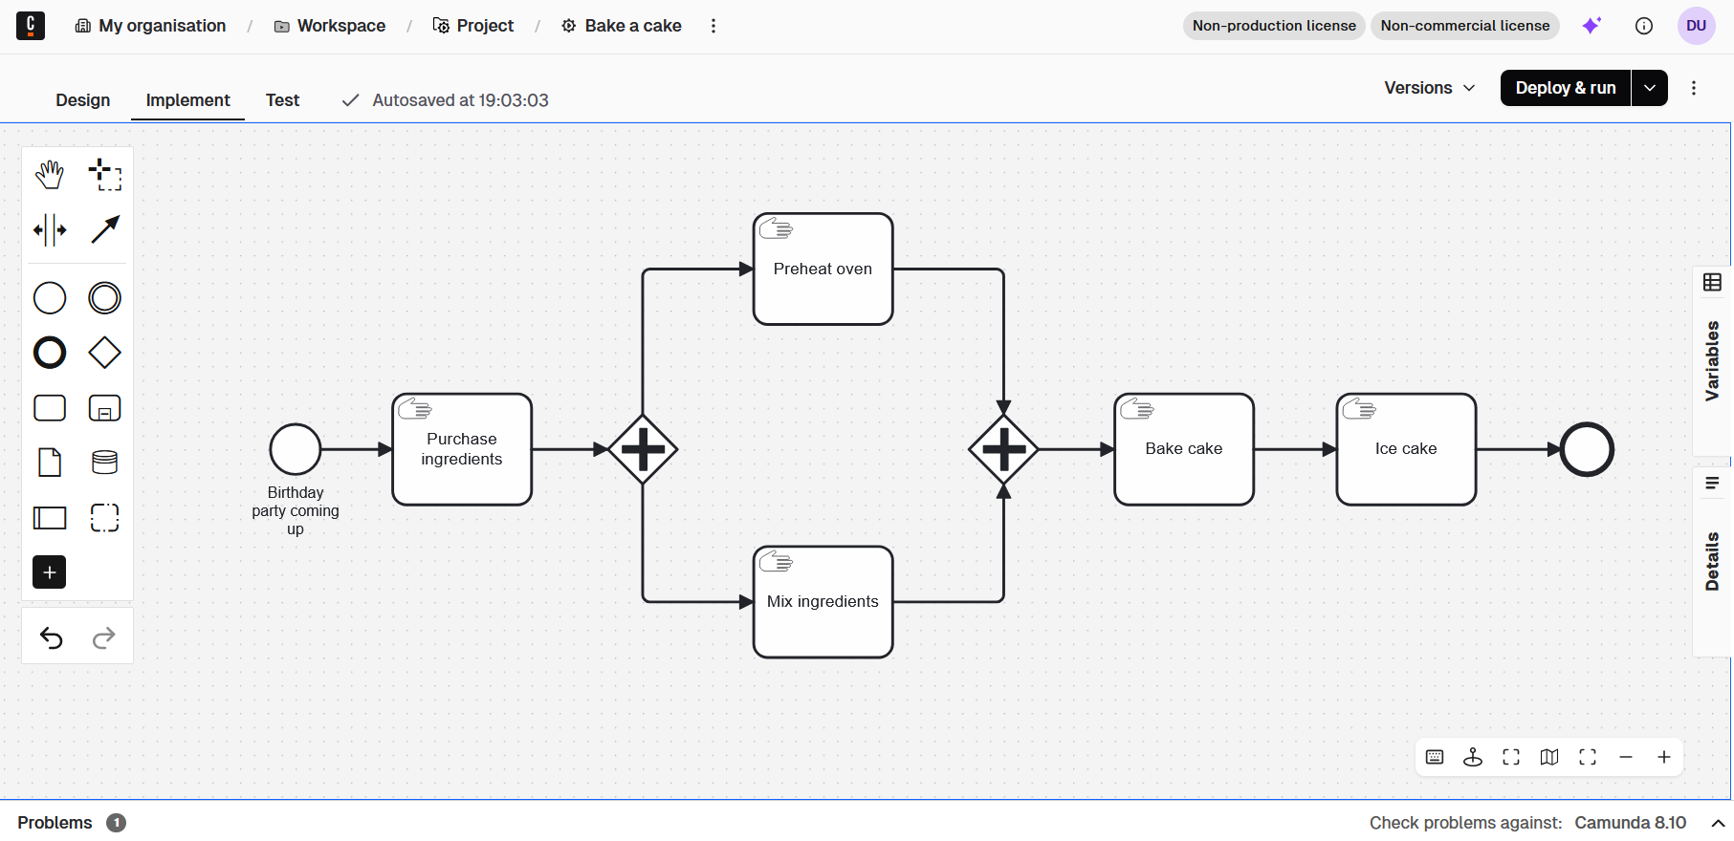
Task: Go to My organisation breadcrumb
Action: [151, 26]
